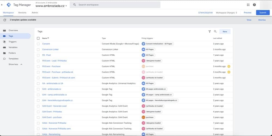
Task: Click the back arrow icon
Action: tap(2, 5)
